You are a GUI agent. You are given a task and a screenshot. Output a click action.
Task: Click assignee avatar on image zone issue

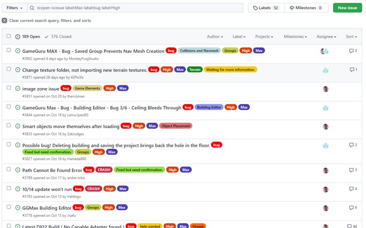[x=326, y=89]
